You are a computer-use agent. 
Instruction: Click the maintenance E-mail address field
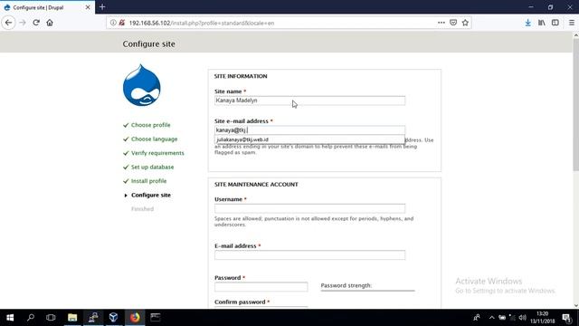pos(309,255)
